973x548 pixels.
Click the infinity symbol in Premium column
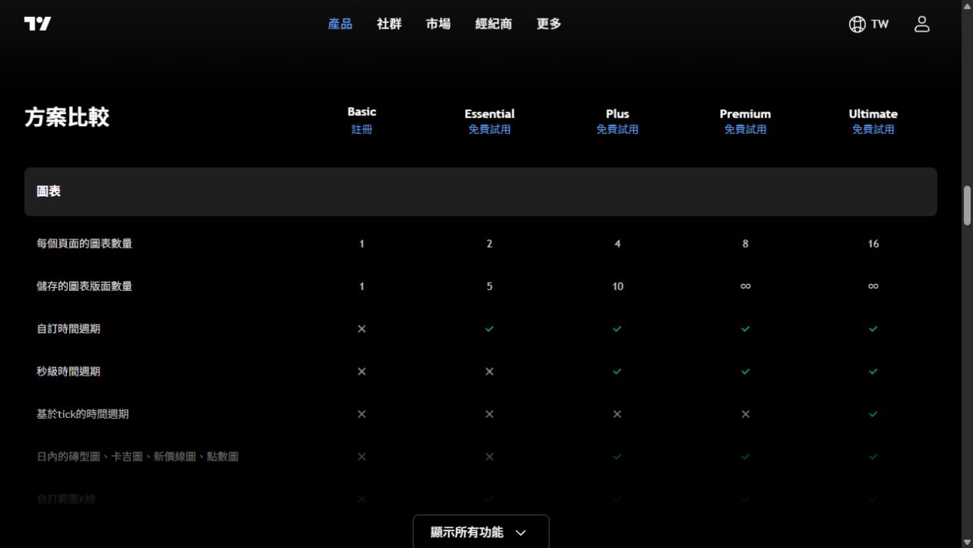tap(745, 286)
